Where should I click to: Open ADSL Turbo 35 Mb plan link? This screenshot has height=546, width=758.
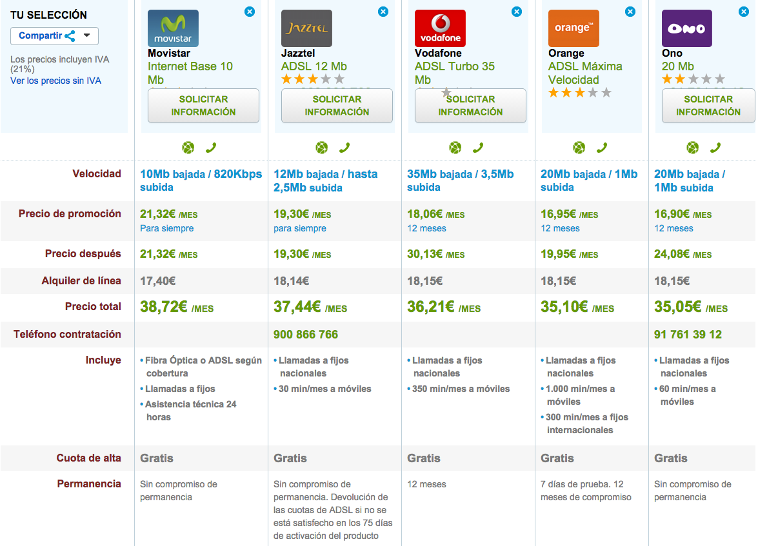click(x=454, y=73)
